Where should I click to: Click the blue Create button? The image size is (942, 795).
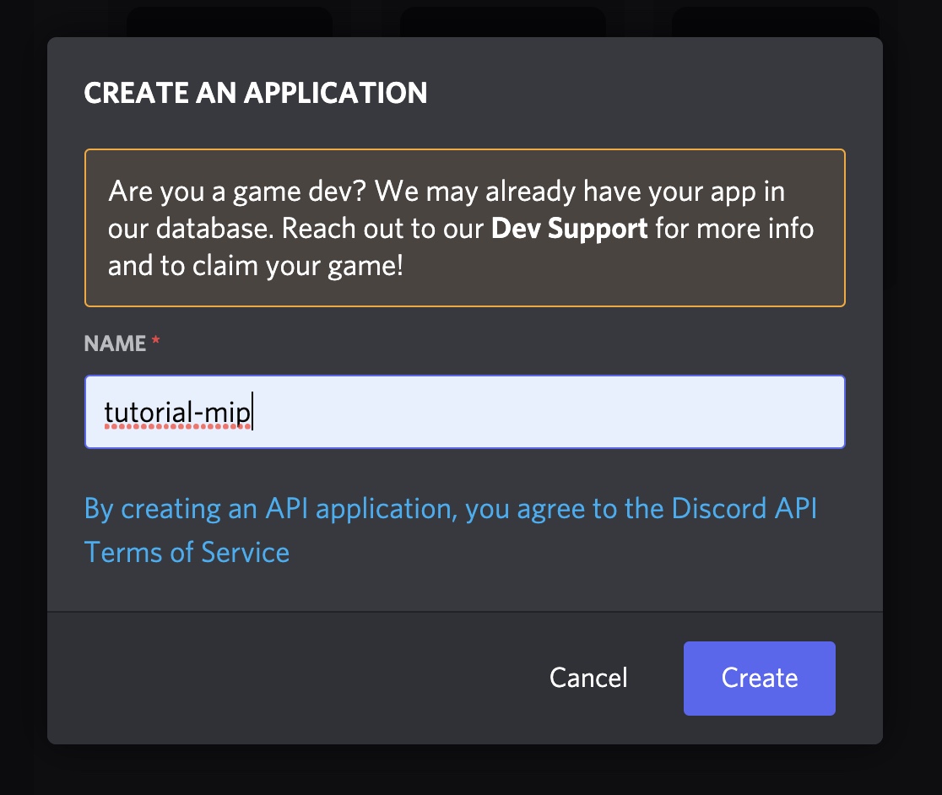760,678
